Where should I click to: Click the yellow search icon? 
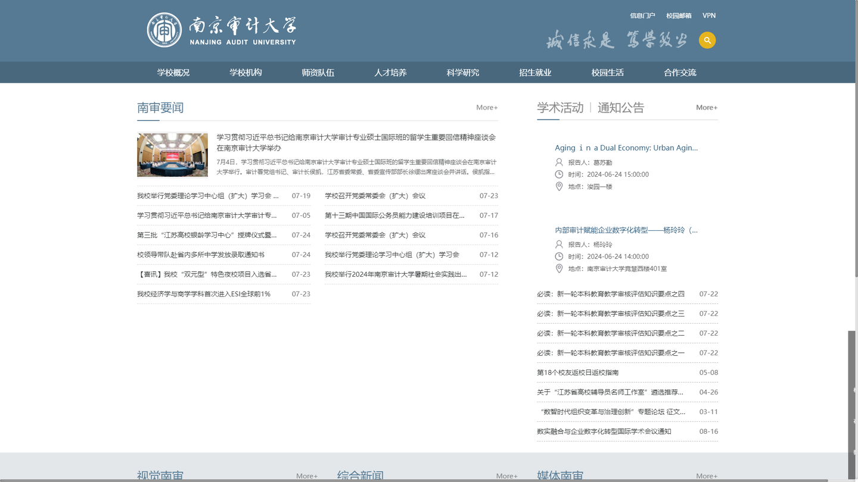tap(707, 40)
